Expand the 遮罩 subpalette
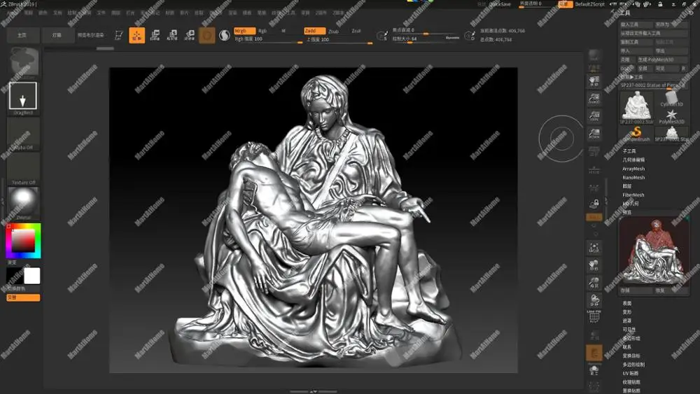The height and width of the screenshot is (394, 700). tap(627, 321)
